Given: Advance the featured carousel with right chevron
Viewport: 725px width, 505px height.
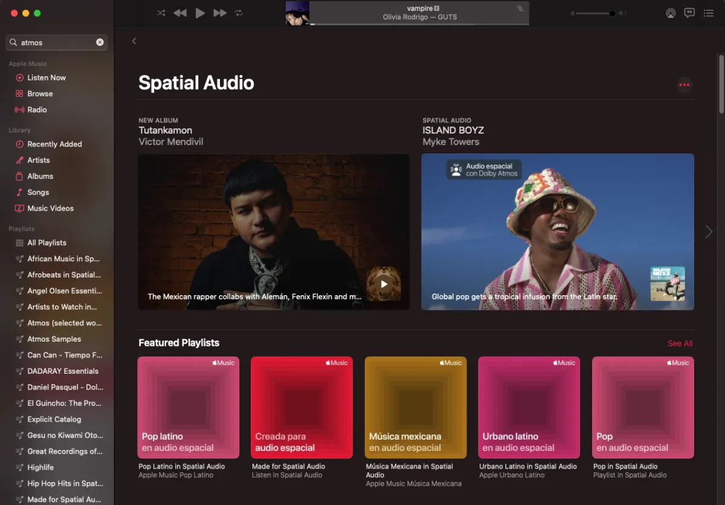Looking at the screenshot, I should (709, 232).
